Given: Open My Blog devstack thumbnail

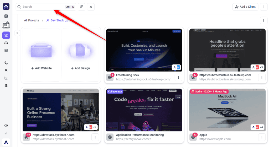Looking at the screenshot, I should [61, 110].
